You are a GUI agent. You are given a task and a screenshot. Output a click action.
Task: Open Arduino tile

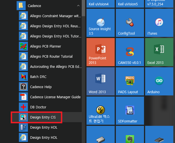(159, 81)
